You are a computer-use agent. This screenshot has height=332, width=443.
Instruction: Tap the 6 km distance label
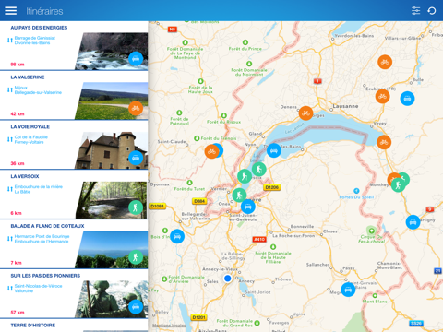(x=17, y=213)
